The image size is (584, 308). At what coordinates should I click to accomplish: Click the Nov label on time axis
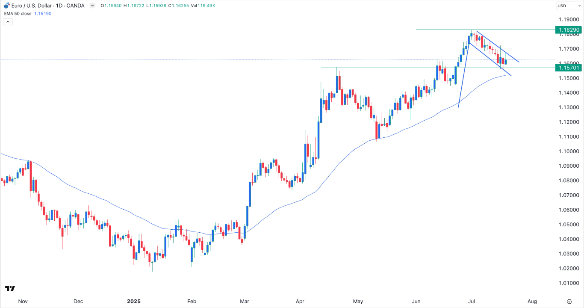(23, 301)
